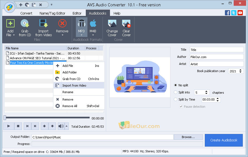Stop playback with the Stop button
Image resolution: width=248 pixels, height=157 pixels.
(x=18, y=126)
